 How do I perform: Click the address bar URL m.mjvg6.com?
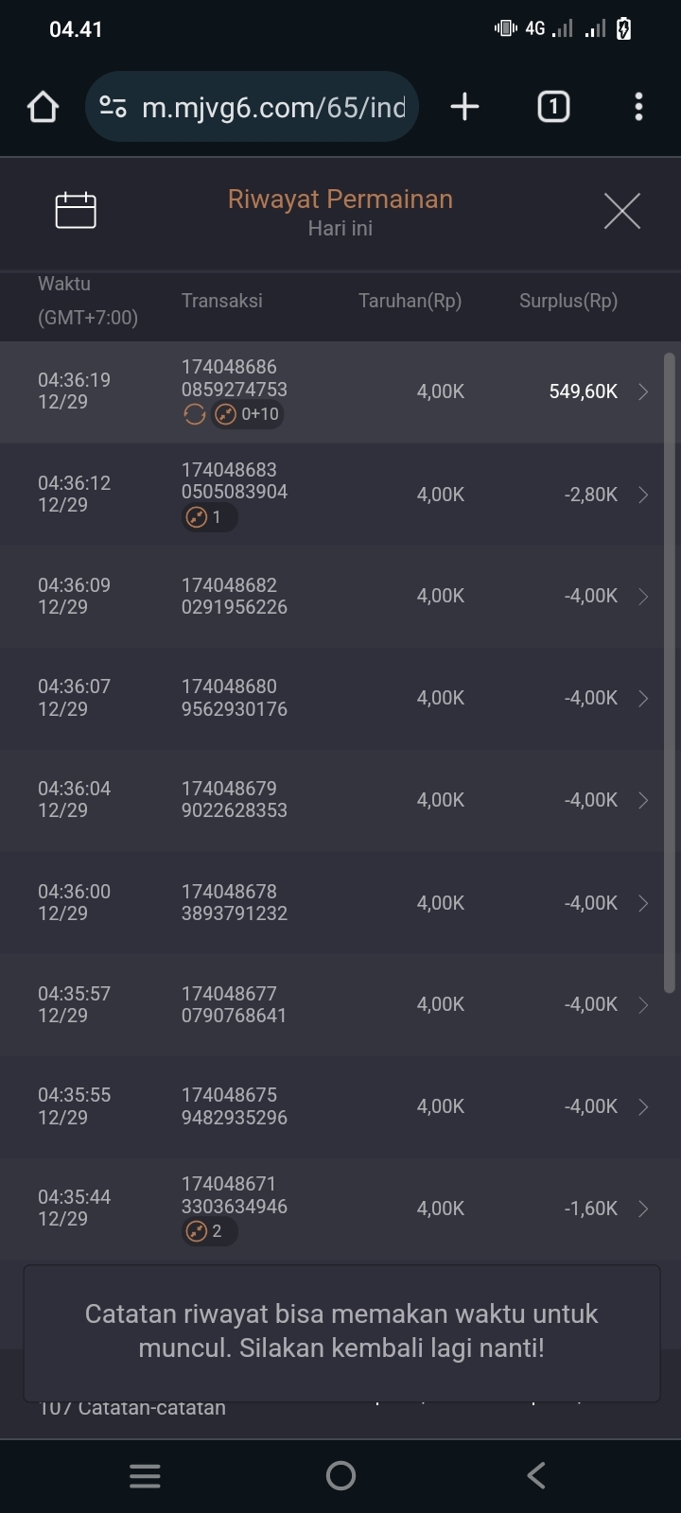273,107
